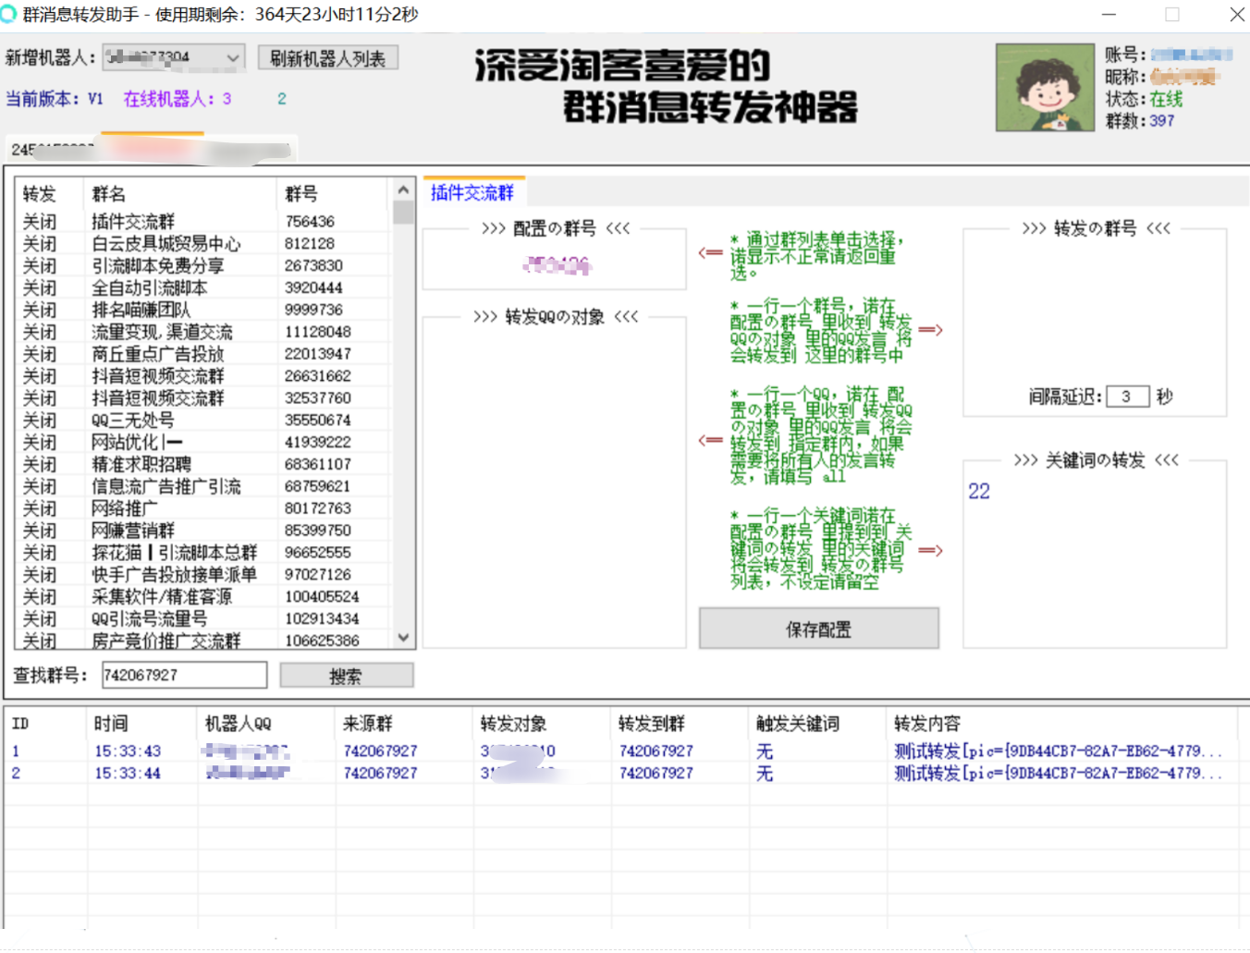
Task: Click the 查找群号 input field
Action: coord(183,675)
